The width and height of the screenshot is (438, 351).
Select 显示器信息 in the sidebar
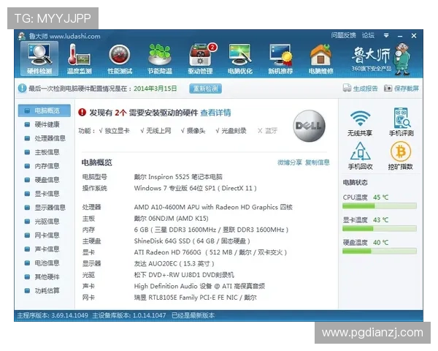[x=44, y=208]
